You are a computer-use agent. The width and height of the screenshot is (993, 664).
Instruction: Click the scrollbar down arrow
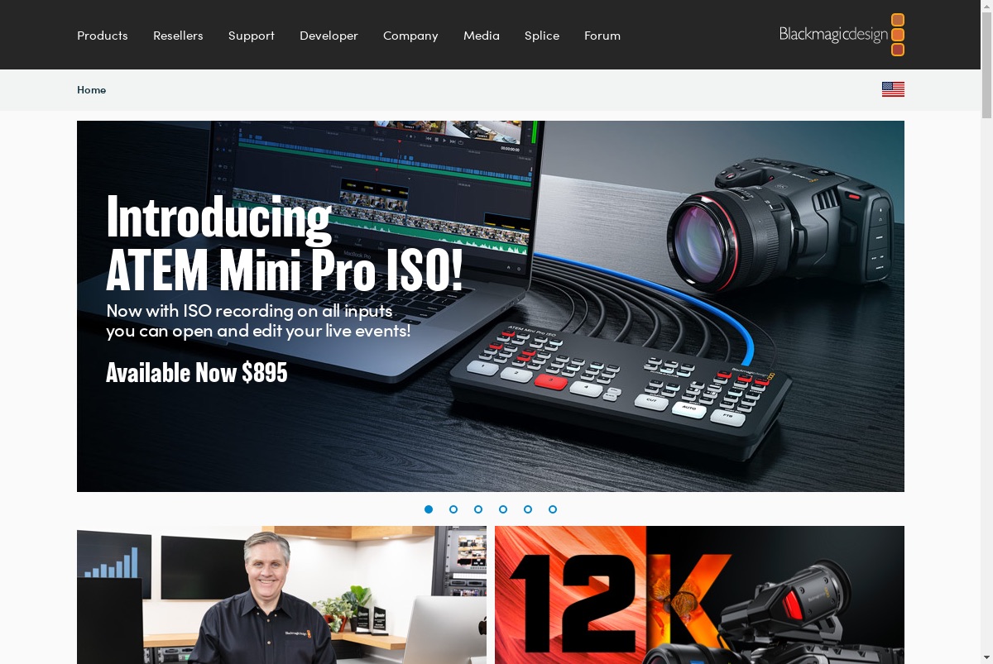(x=986, y=657)
